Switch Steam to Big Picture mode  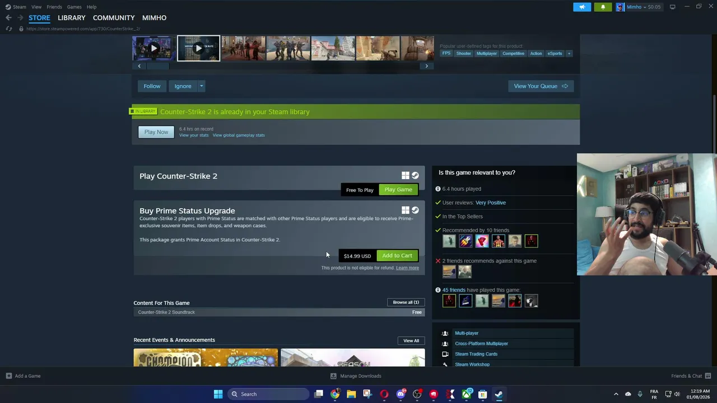coord(672,7)
